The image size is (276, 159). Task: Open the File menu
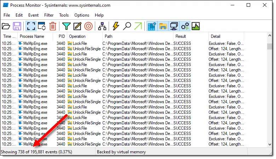pos(7,15)
